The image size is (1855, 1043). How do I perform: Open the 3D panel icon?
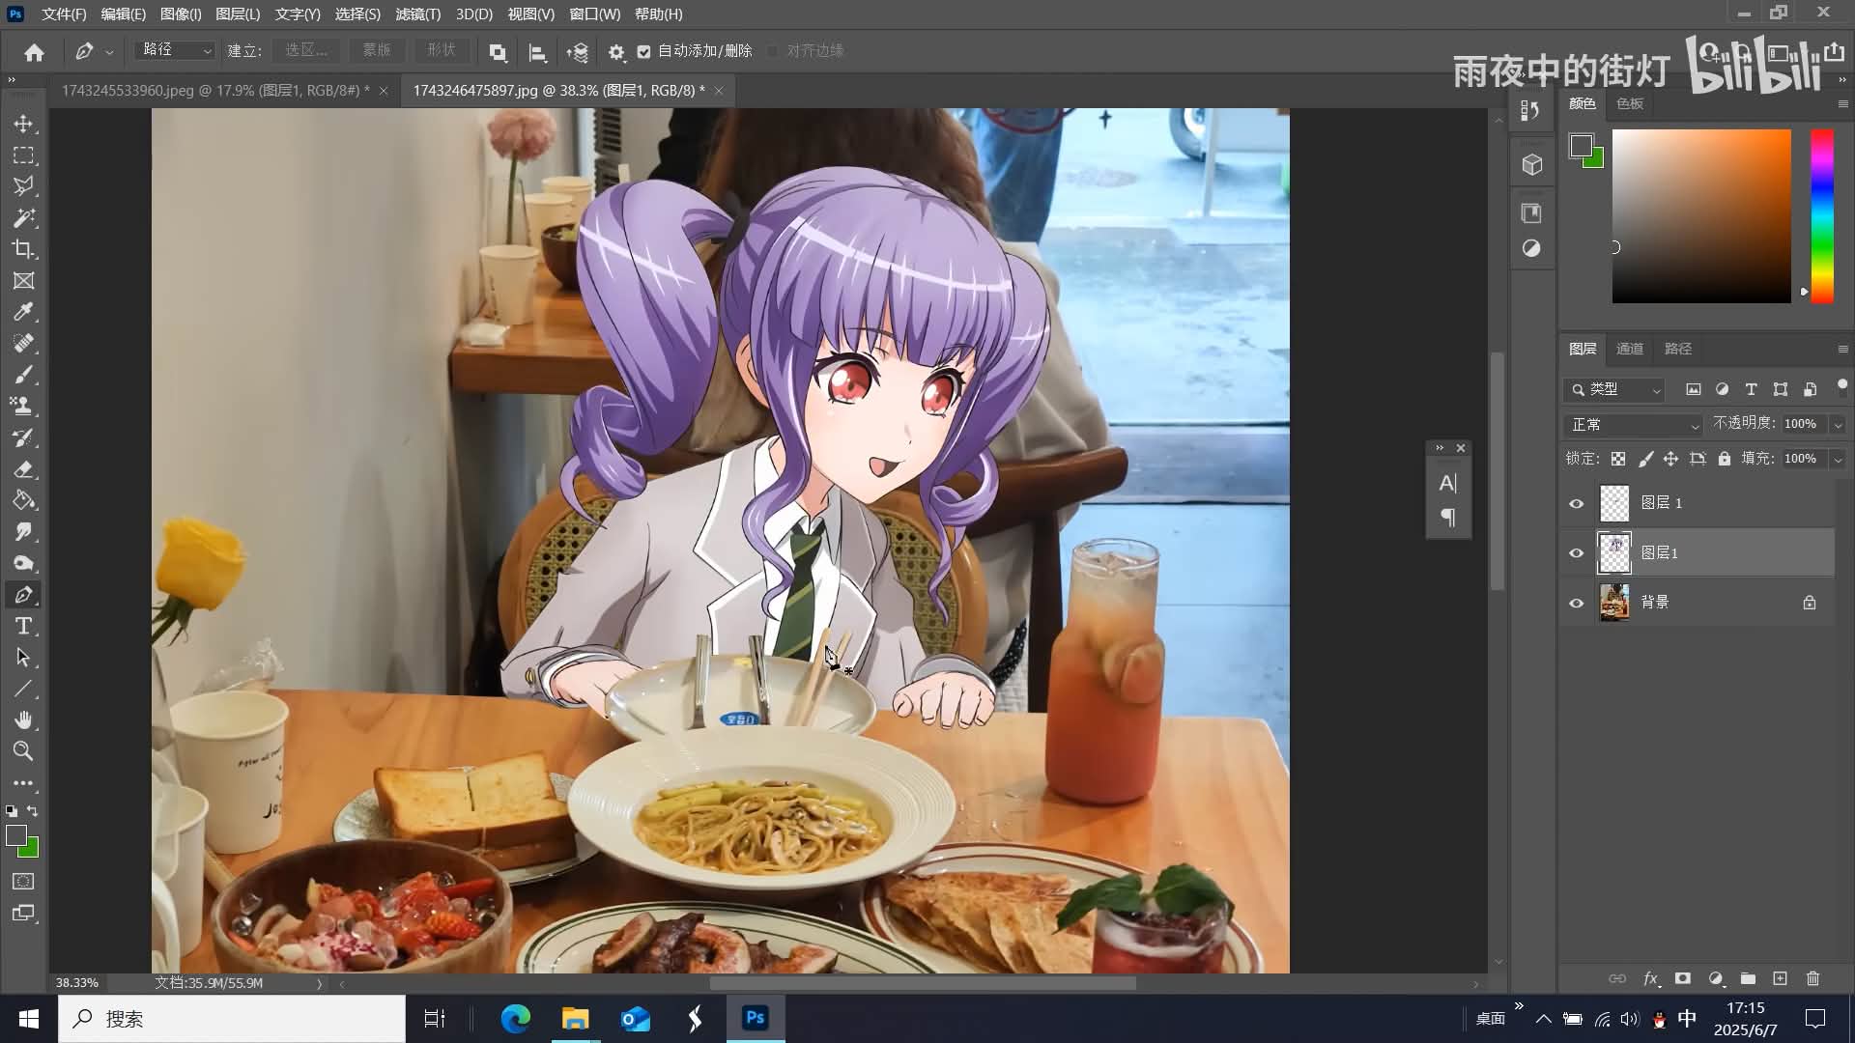[1532, 165]
